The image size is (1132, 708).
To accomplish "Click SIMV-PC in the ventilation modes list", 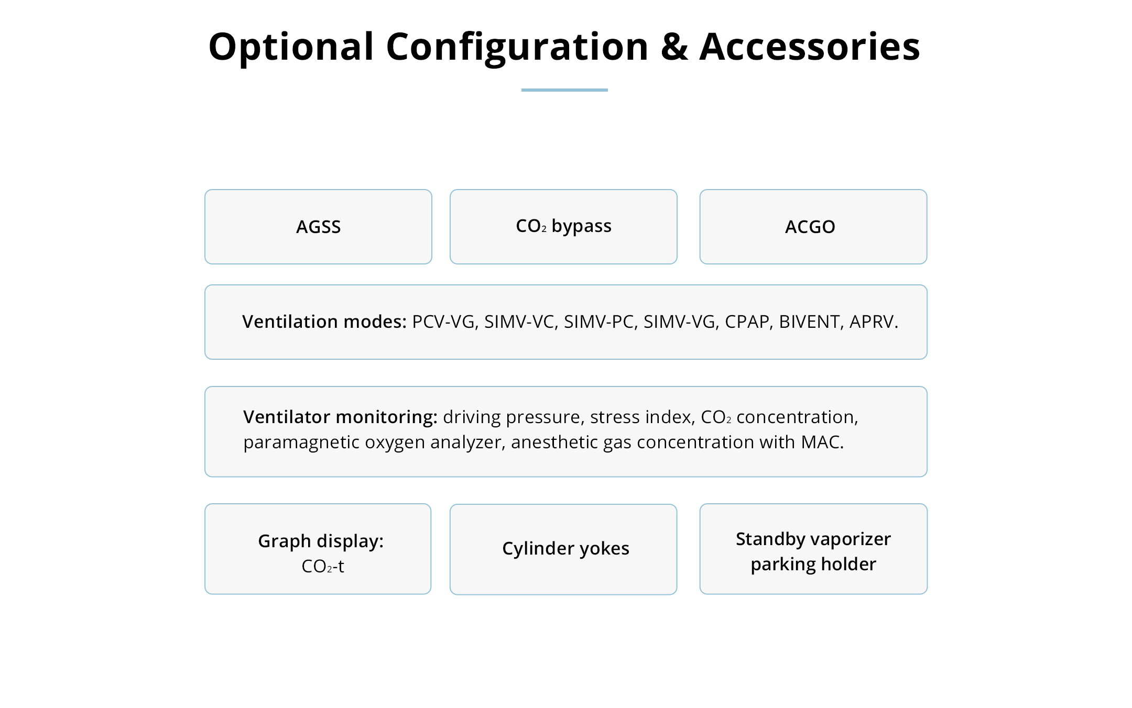I will pos(600,322).
